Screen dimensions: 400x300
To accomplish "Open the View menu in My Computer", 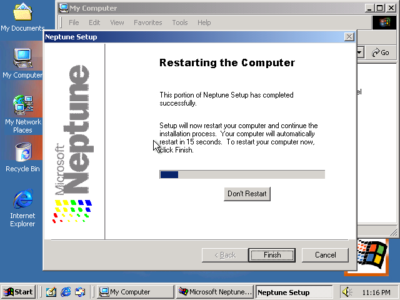I will (x=117, y=22).
